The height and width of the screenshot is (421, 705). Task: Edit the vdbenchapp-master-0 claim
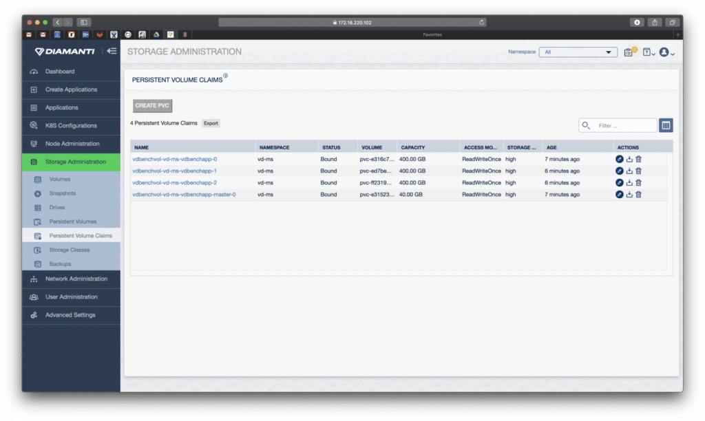619,195
